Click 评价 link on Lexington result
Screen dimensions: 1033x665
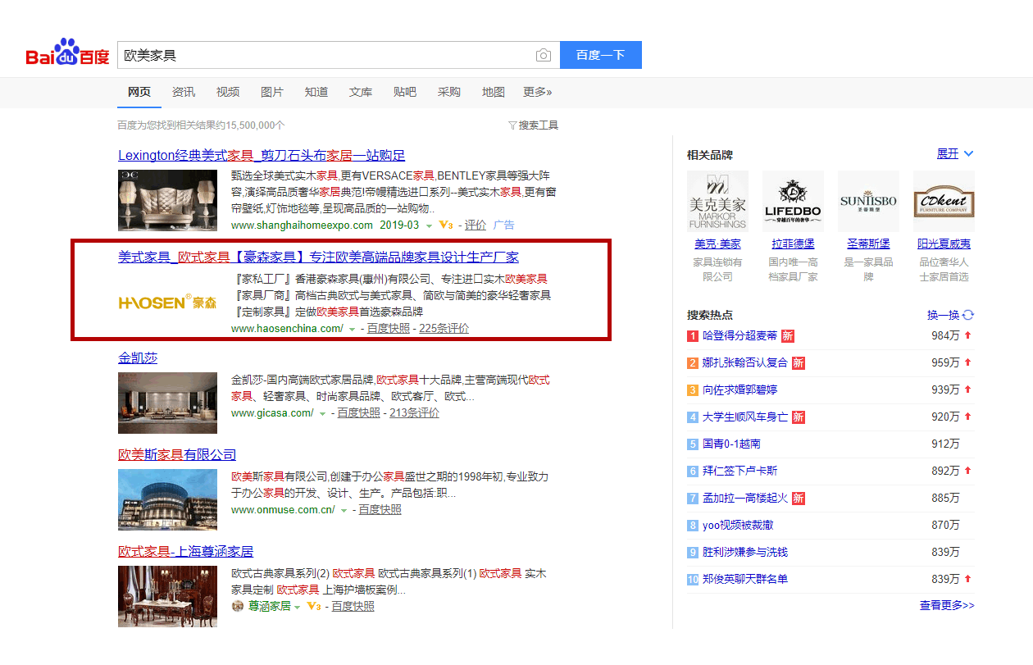click(476, 225)
